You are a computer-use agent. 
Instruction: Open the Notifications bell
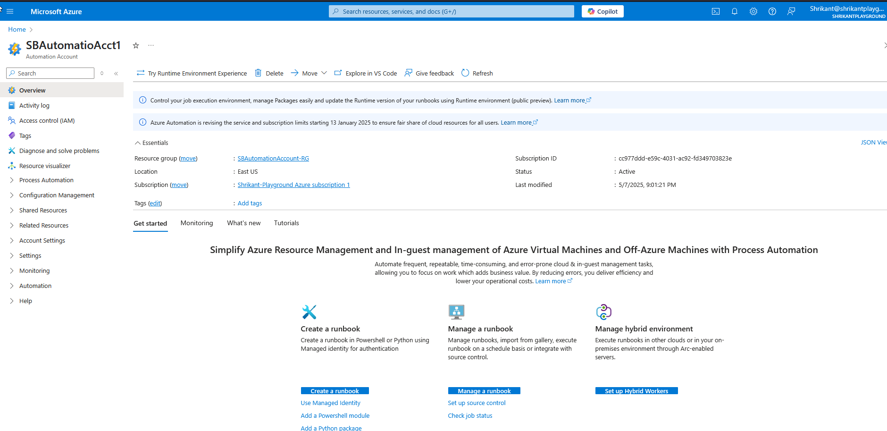(x=734, y=11)
